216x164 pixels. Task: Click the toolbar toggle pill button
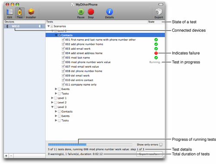[161, 4]
